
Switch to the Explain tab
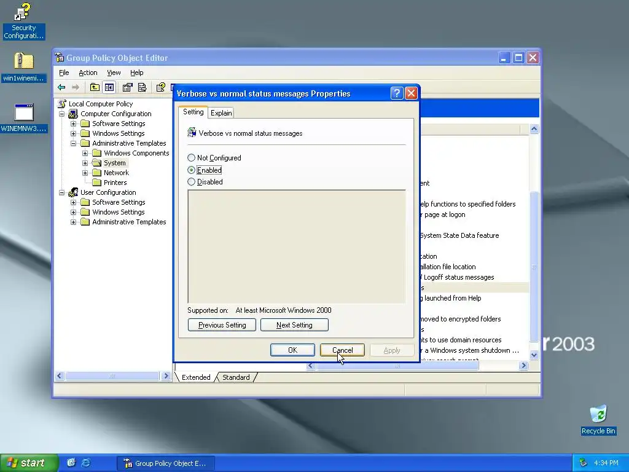tap(221, 113)
